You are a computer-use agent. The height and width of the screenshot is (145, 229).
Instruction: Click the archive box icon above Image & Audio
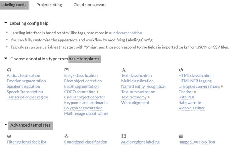point(181,137)
